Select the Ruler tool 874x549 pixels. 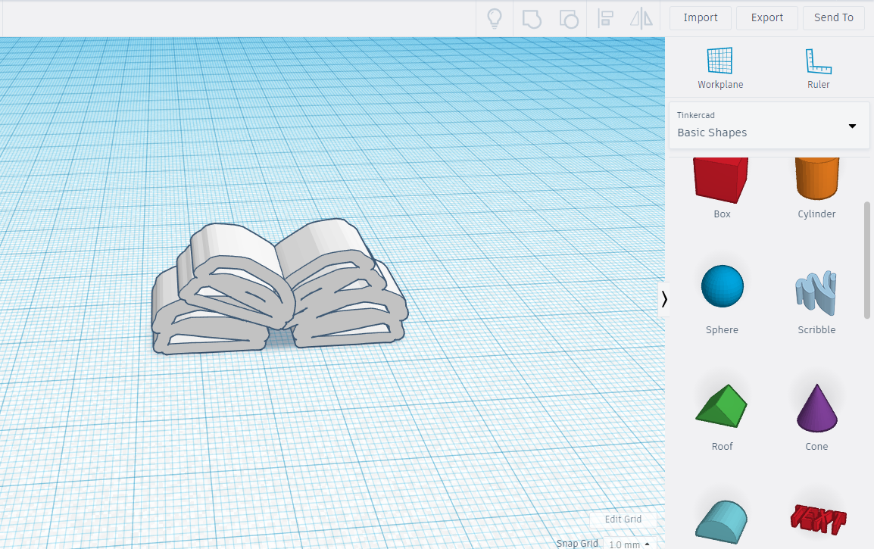point(818,68)
